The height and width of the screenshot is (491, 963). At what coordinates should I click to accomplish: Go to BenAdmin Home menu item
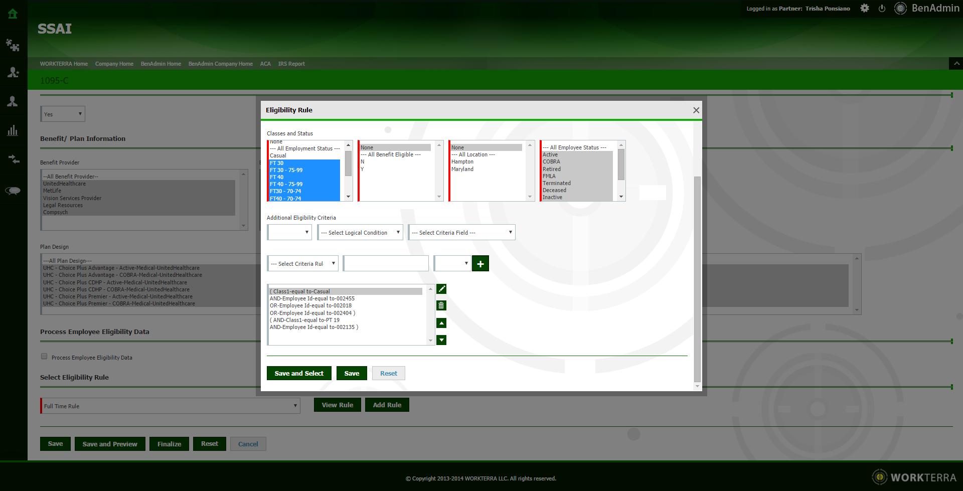pyautogui.click(x=160, y=64)
